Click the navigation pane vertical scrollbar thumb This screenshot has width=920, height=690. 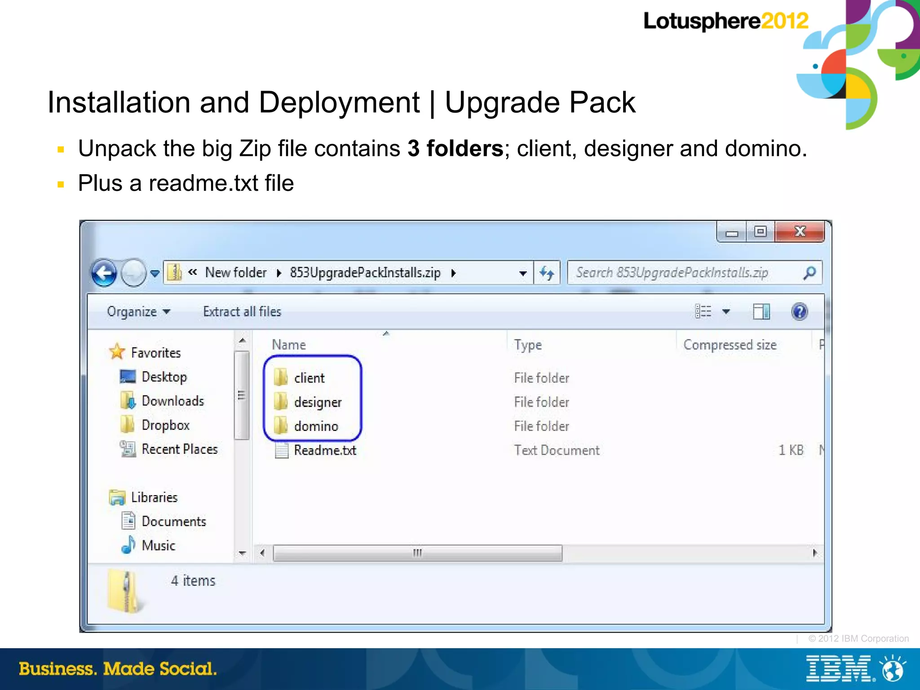(x=242, y=396)
